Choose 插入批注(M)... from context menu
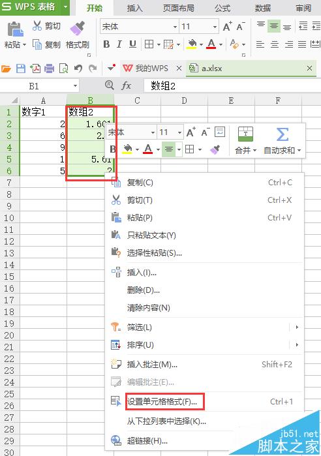 coord(205,365)
